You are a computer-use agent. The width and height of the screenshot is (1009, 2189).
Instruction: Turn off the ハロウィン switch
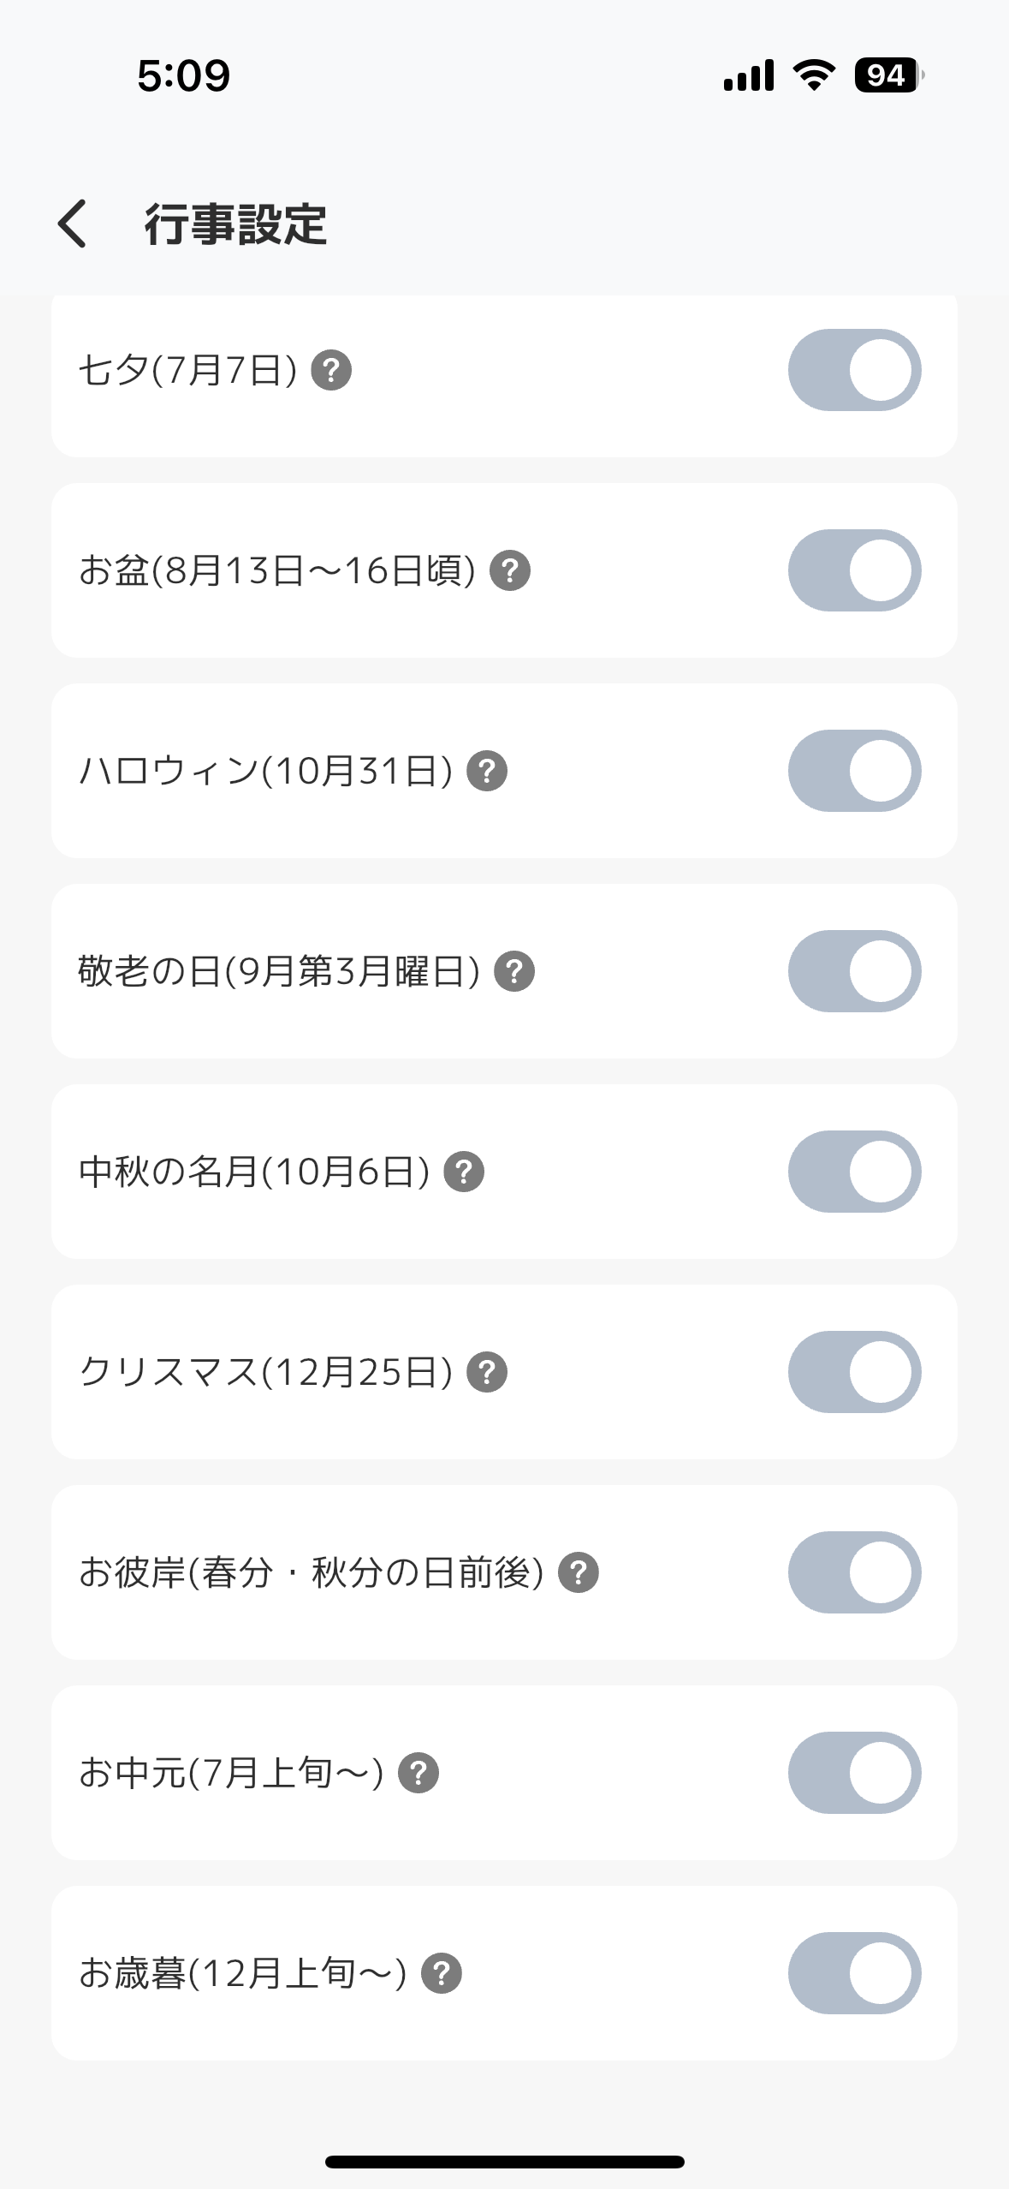(x=854, y=771)
